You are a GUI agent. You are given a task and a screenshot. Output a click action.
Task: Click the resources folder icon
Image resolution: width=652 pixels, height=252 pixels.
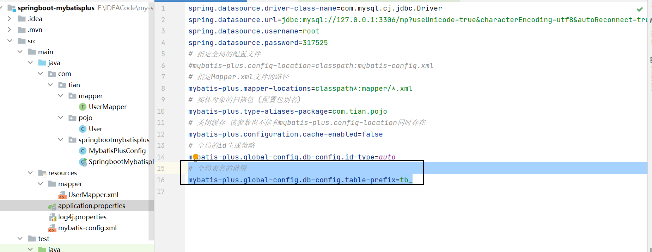pos(42,173)
